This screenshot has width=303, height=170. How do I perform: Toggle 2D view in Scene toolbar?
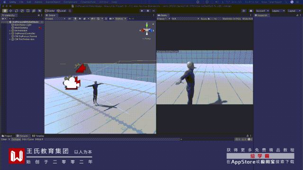click(x=70, y=19)
